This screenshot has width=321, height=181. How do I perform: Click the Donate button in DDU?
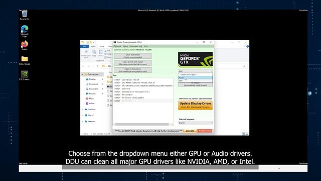pos(190,131)
